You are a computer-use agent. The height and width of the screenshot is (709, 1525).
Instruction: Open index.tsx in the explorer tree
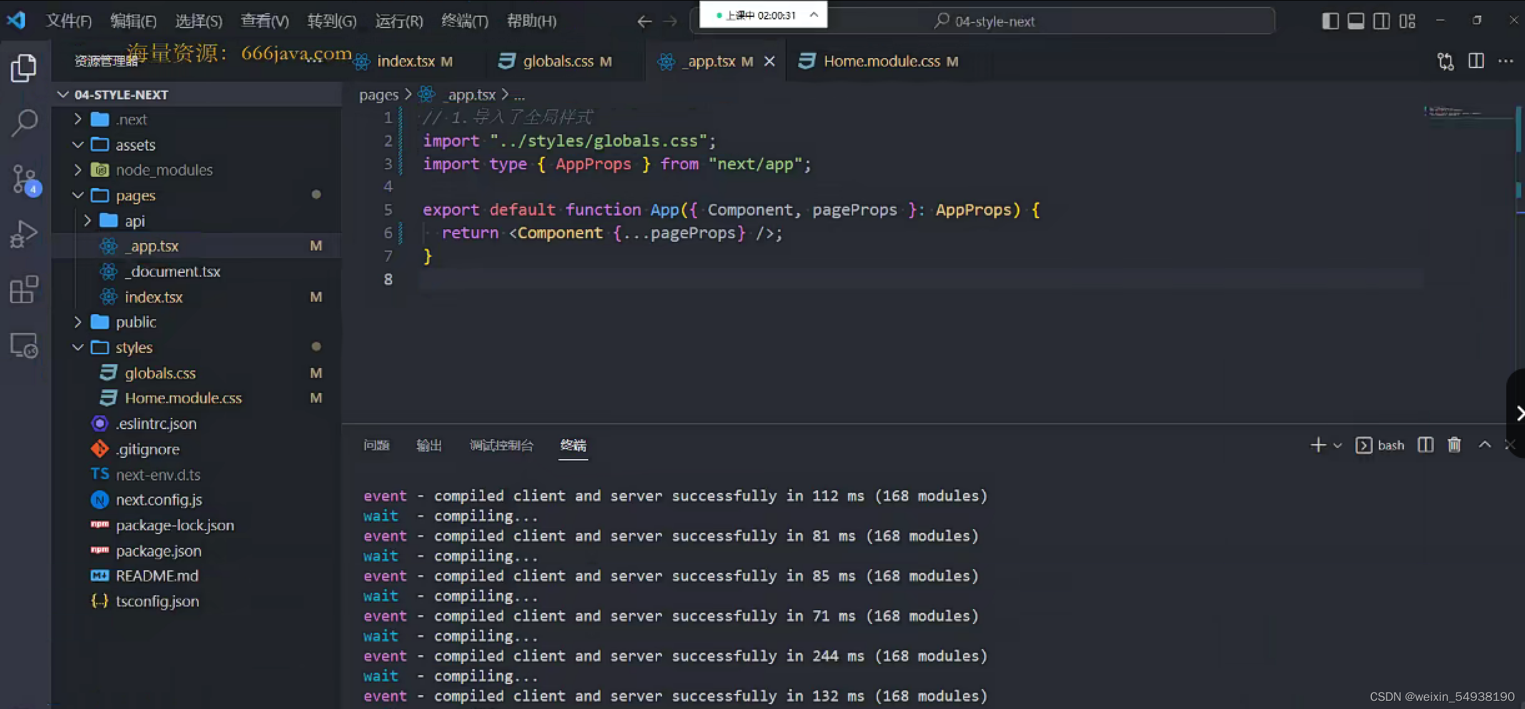point(197,297)
